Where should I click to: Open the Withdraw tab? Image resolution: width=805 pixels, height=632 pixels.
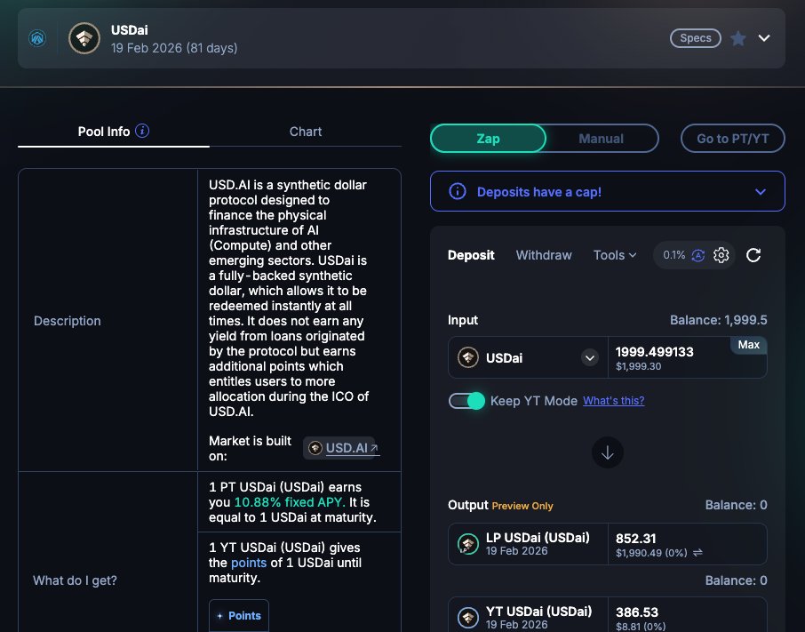544,255
